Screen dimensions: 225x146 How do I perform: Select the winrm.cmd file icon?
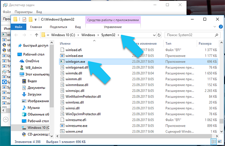[62, 132]
